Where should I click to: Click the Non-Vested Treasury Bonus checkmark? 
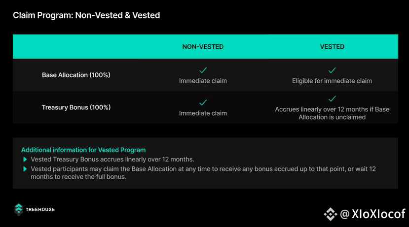pos(203,102)
